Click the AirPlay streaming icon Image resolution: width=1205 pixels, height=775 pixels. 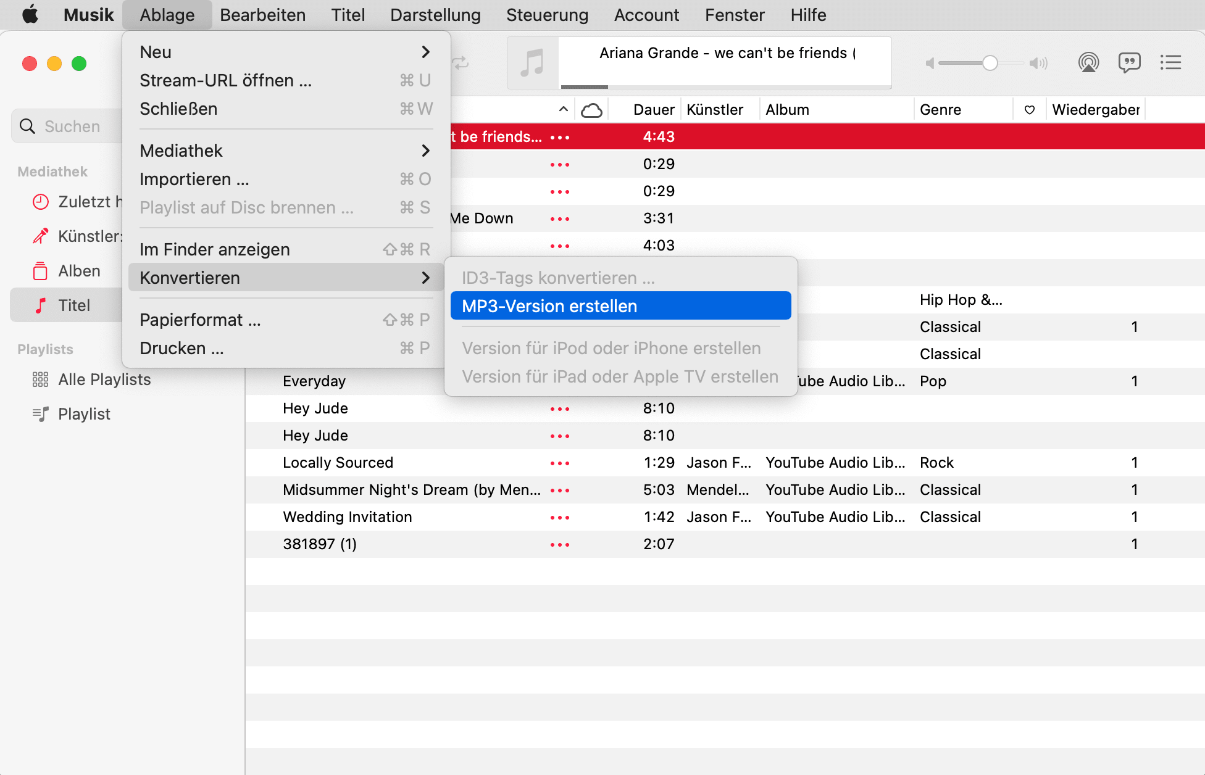[1089, 62]
